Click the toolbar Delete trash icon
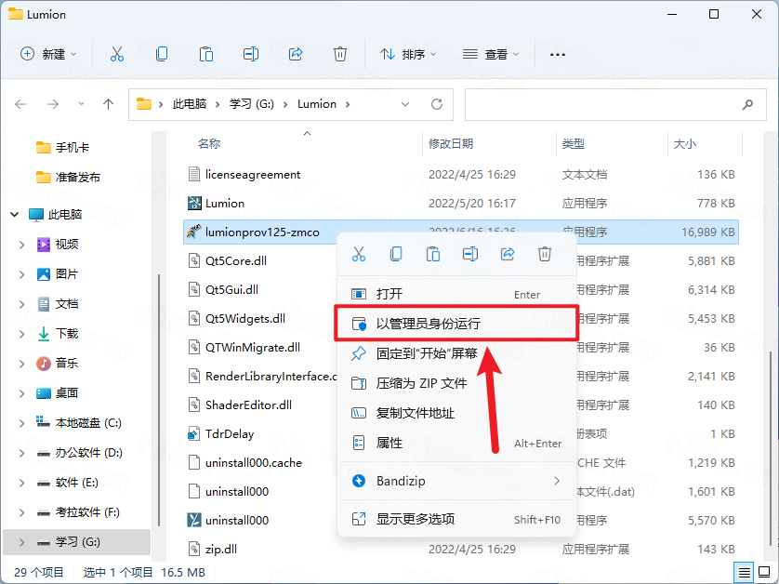Image resolution: width=779 pixels, height=584 pixels. tap(340, 54)
